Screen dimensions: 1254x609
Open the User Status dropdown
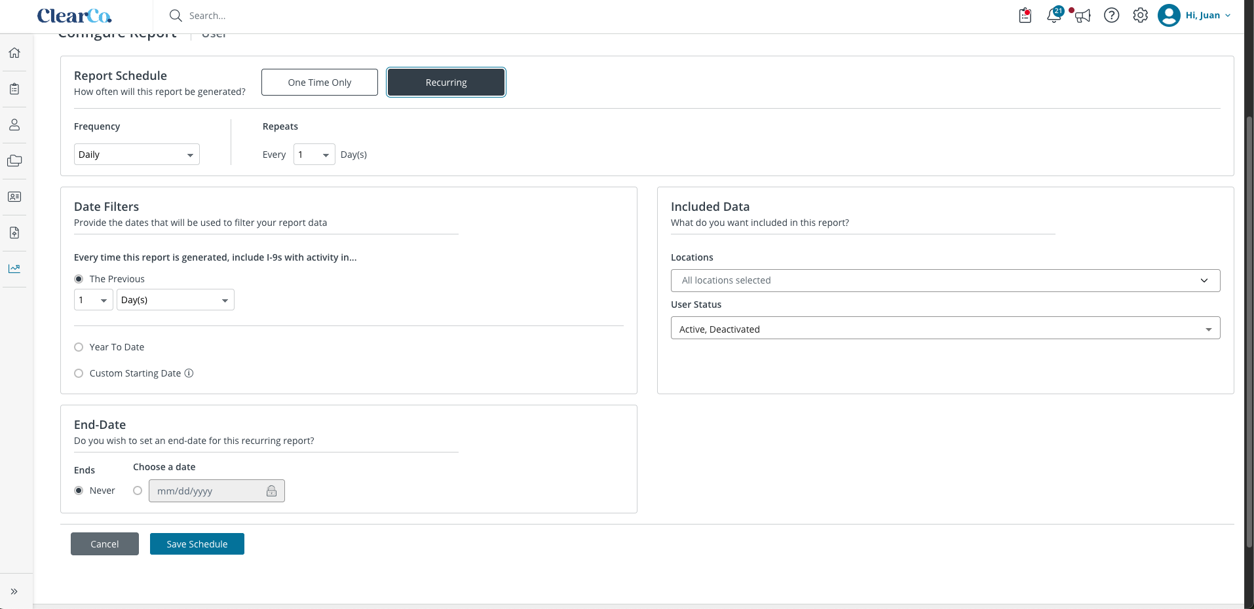tap(945, 328)
